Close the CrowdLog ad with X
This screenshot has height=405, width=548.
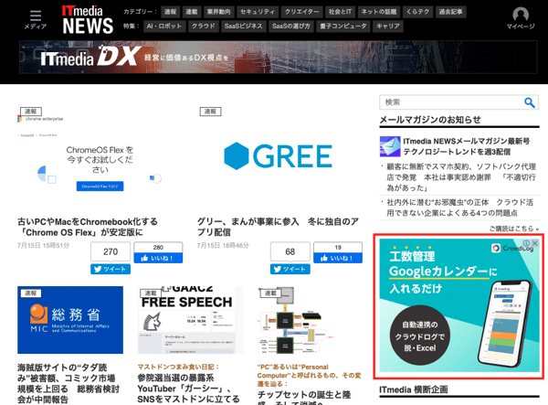coord(535,242)
